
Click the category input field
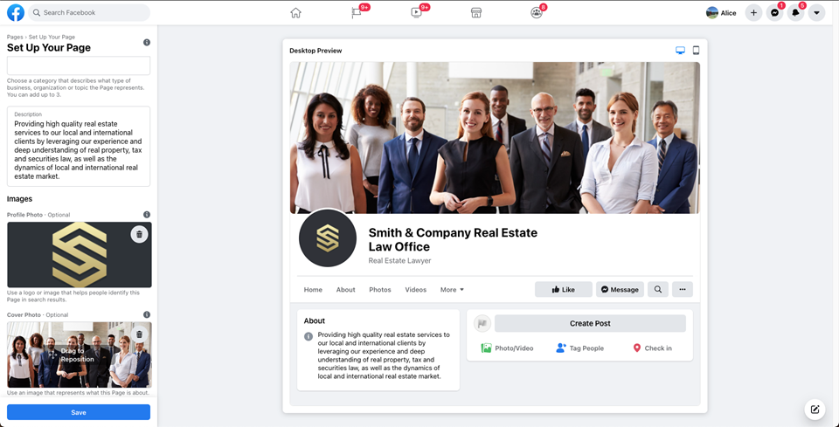pyautogui.click(x=79, y=66)
